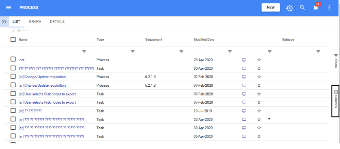Click the filter icon under Modified Date

point(230,51)
